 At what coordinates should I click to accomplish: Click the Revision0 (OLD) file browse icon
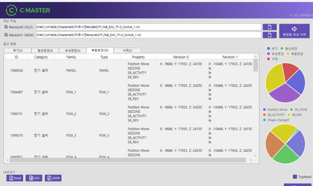click(269, 27)
